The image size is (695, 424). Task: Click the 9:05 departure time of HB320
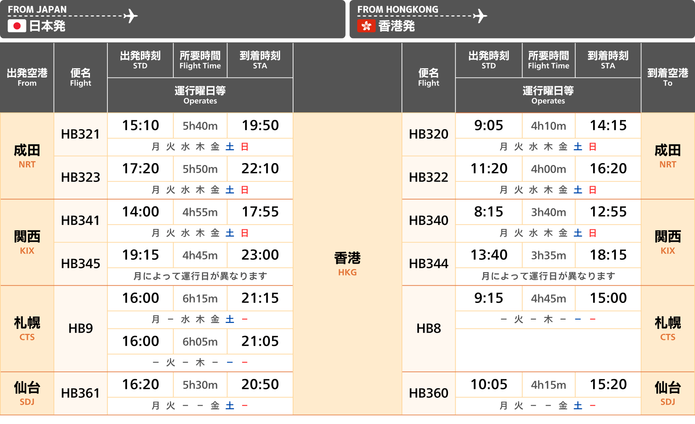[488, 125]
